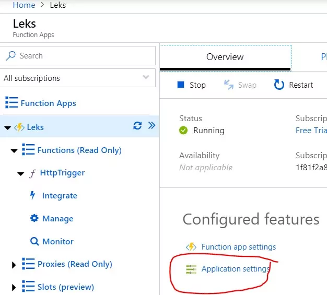Open Proxies (Read Only) tree item

coord(75,264)
